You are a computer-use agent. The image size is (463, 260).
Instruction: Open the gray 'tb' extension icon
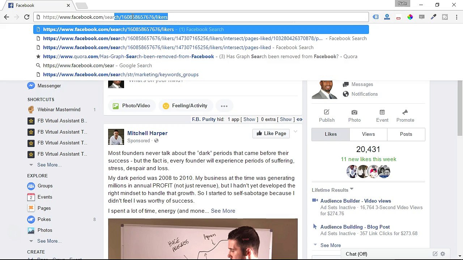tap(445, 17)
